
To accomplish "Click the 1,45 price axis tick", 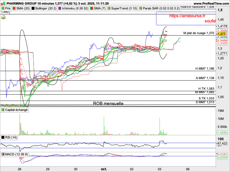I will pos(221,19).
